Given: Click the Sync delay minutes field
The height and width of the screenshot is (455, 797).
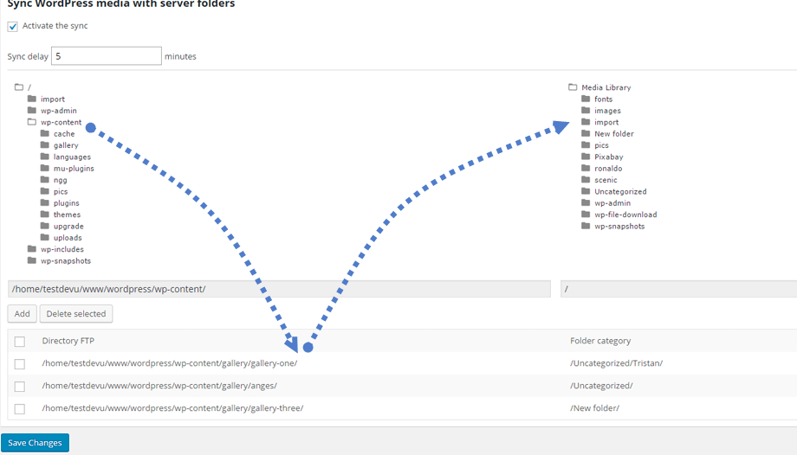Looking at the screenshot, I should pyautogui.click(x=107, y=56).
